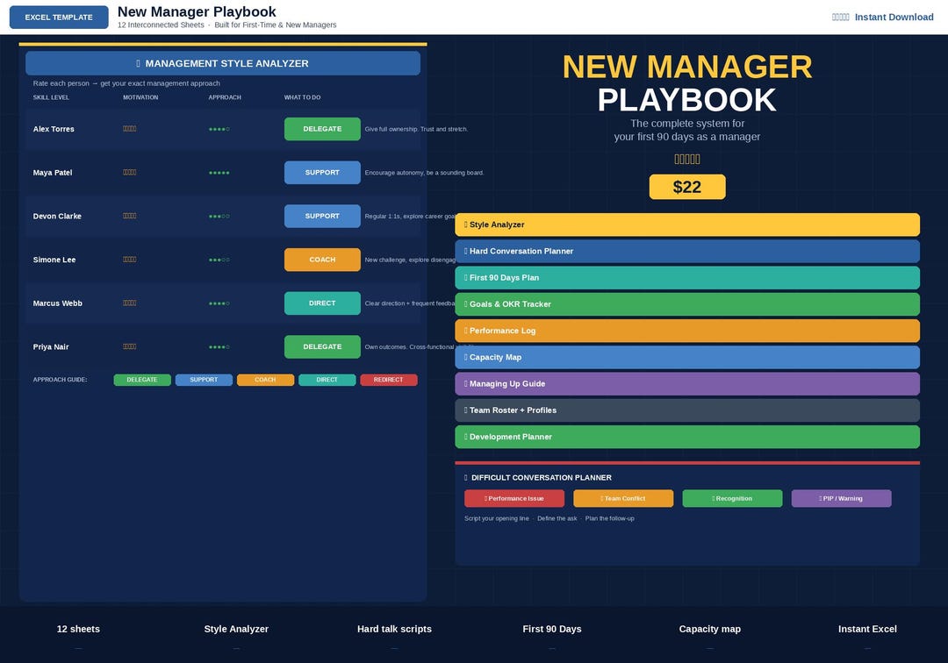The image size is (948, 663).
Task: Click Simone Lee's green dot approach indicator
Action: click(219, 260)
